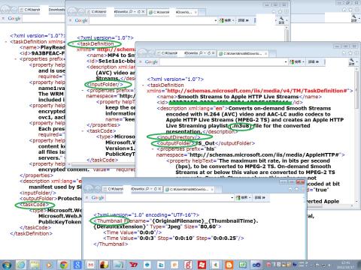The height and width of the screenshot is (270, 361).
Task: Close the tab in Thumbnail XML window
Action: [212, 190]
